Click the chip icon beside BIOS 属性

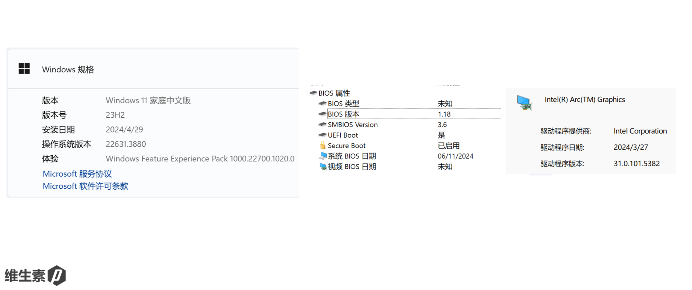[x=313, y=93]
